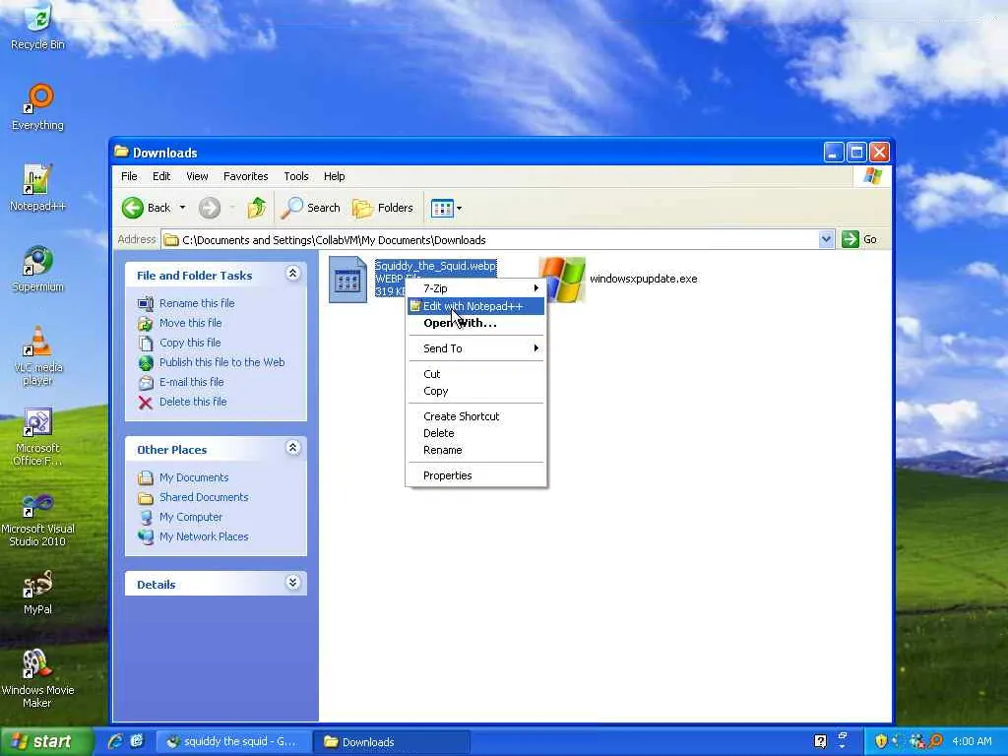Open Properties from the context menu
The image size is (1008, 756).
pyautogui.click(x=475, y=475)
